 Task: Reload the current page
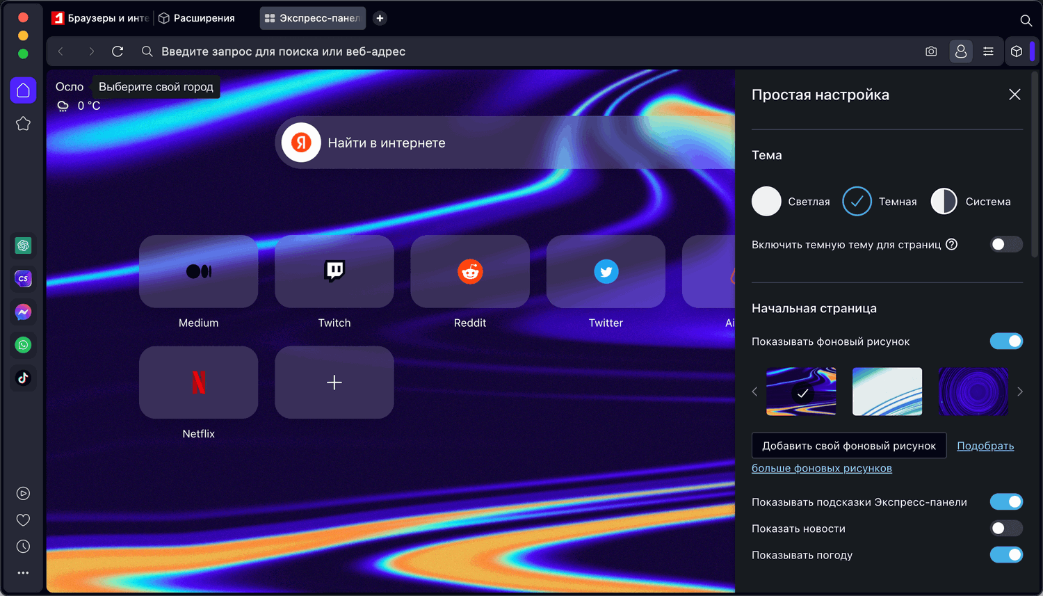coord(118,51)
